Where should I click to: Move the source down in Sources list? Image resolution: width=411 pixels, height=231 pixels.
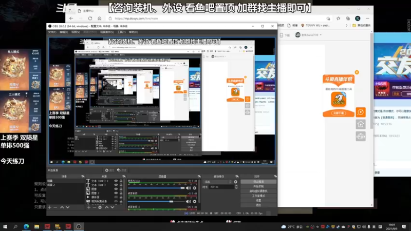112,207
